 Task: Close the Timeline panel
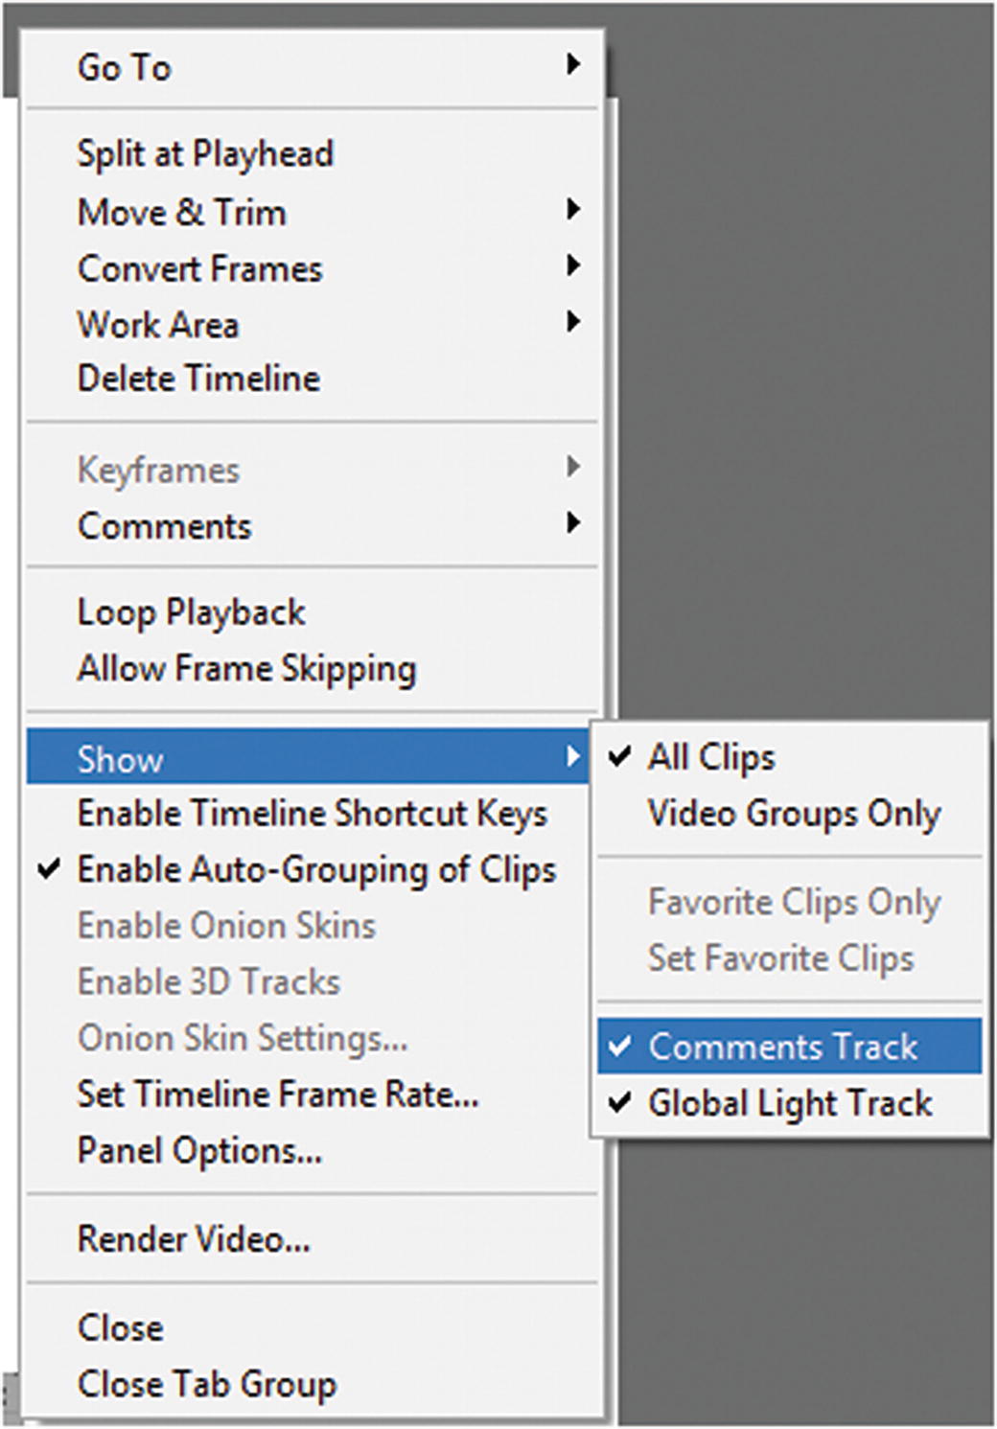pos(121,1328)
